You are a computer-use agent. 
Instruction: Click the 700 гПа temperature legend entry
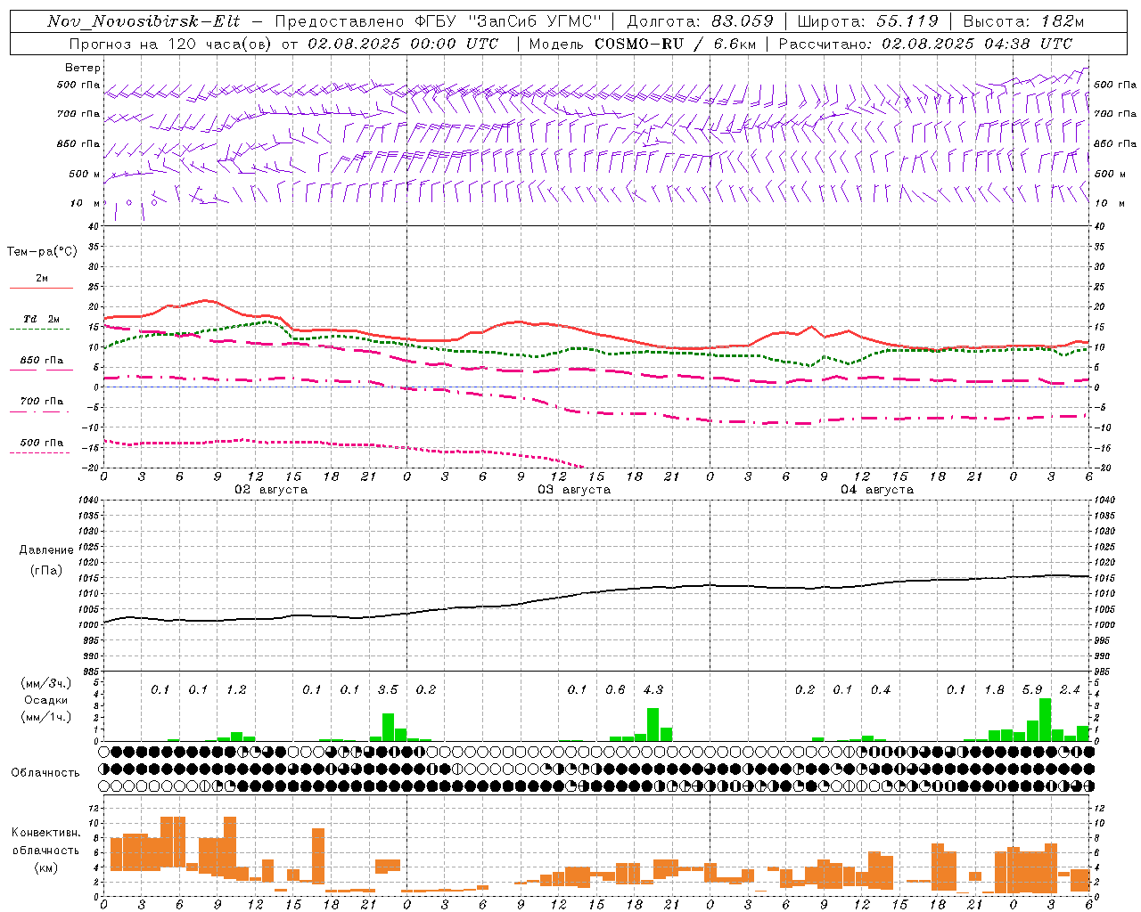click(41, 402)
